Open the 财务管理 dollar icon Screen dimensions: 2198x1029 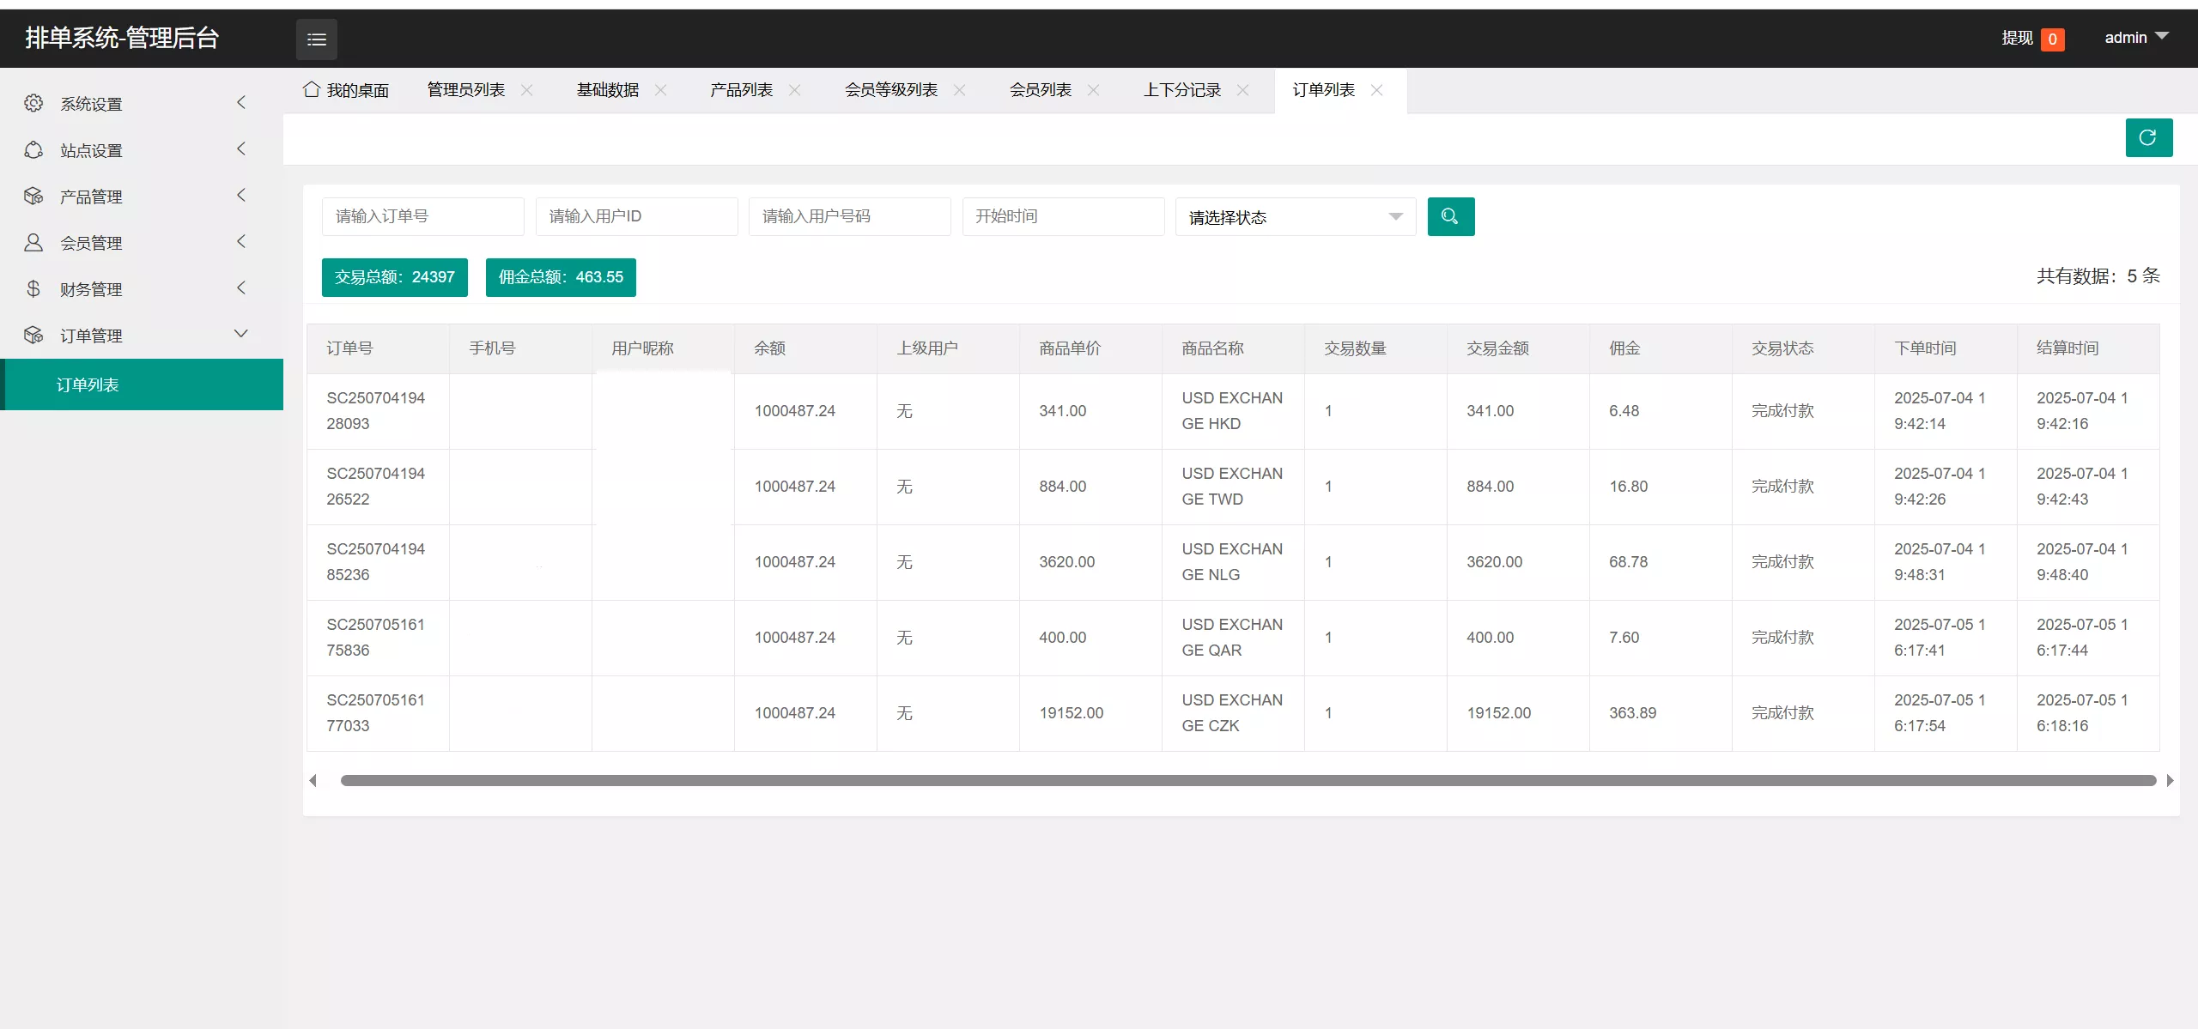coord(34,288)
